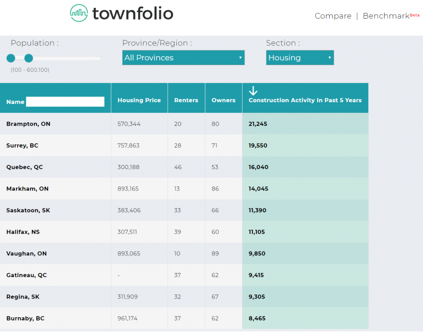Open the Section dropdown set to Housing

[299, 58]
